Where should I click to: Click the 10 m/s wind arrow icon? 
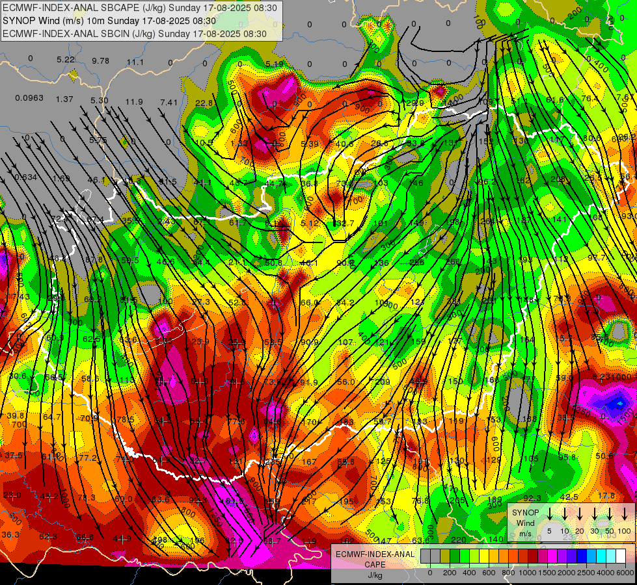pyautogui.click(x=564, y=513)
